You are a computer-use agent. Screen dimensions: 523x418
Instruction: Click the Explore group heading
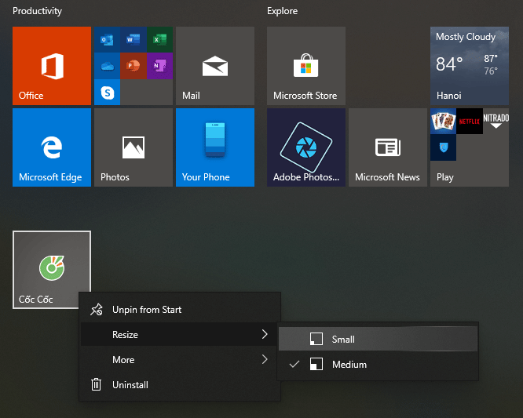pyautogui.click(x=282, y=11)
